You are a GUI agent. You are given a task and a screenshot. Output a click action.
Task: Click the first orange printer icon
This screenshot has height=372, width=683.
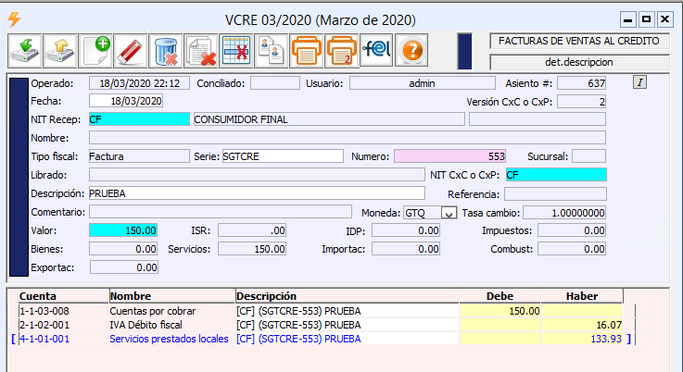[x=306, y=50]
